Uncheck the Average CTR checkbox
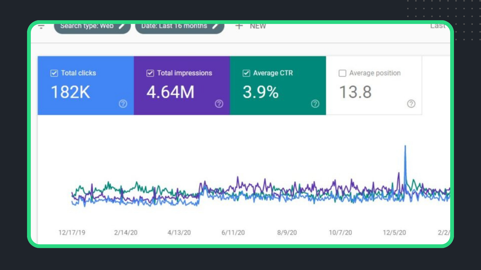Screen dimensions: 481x270 [246, 73]
